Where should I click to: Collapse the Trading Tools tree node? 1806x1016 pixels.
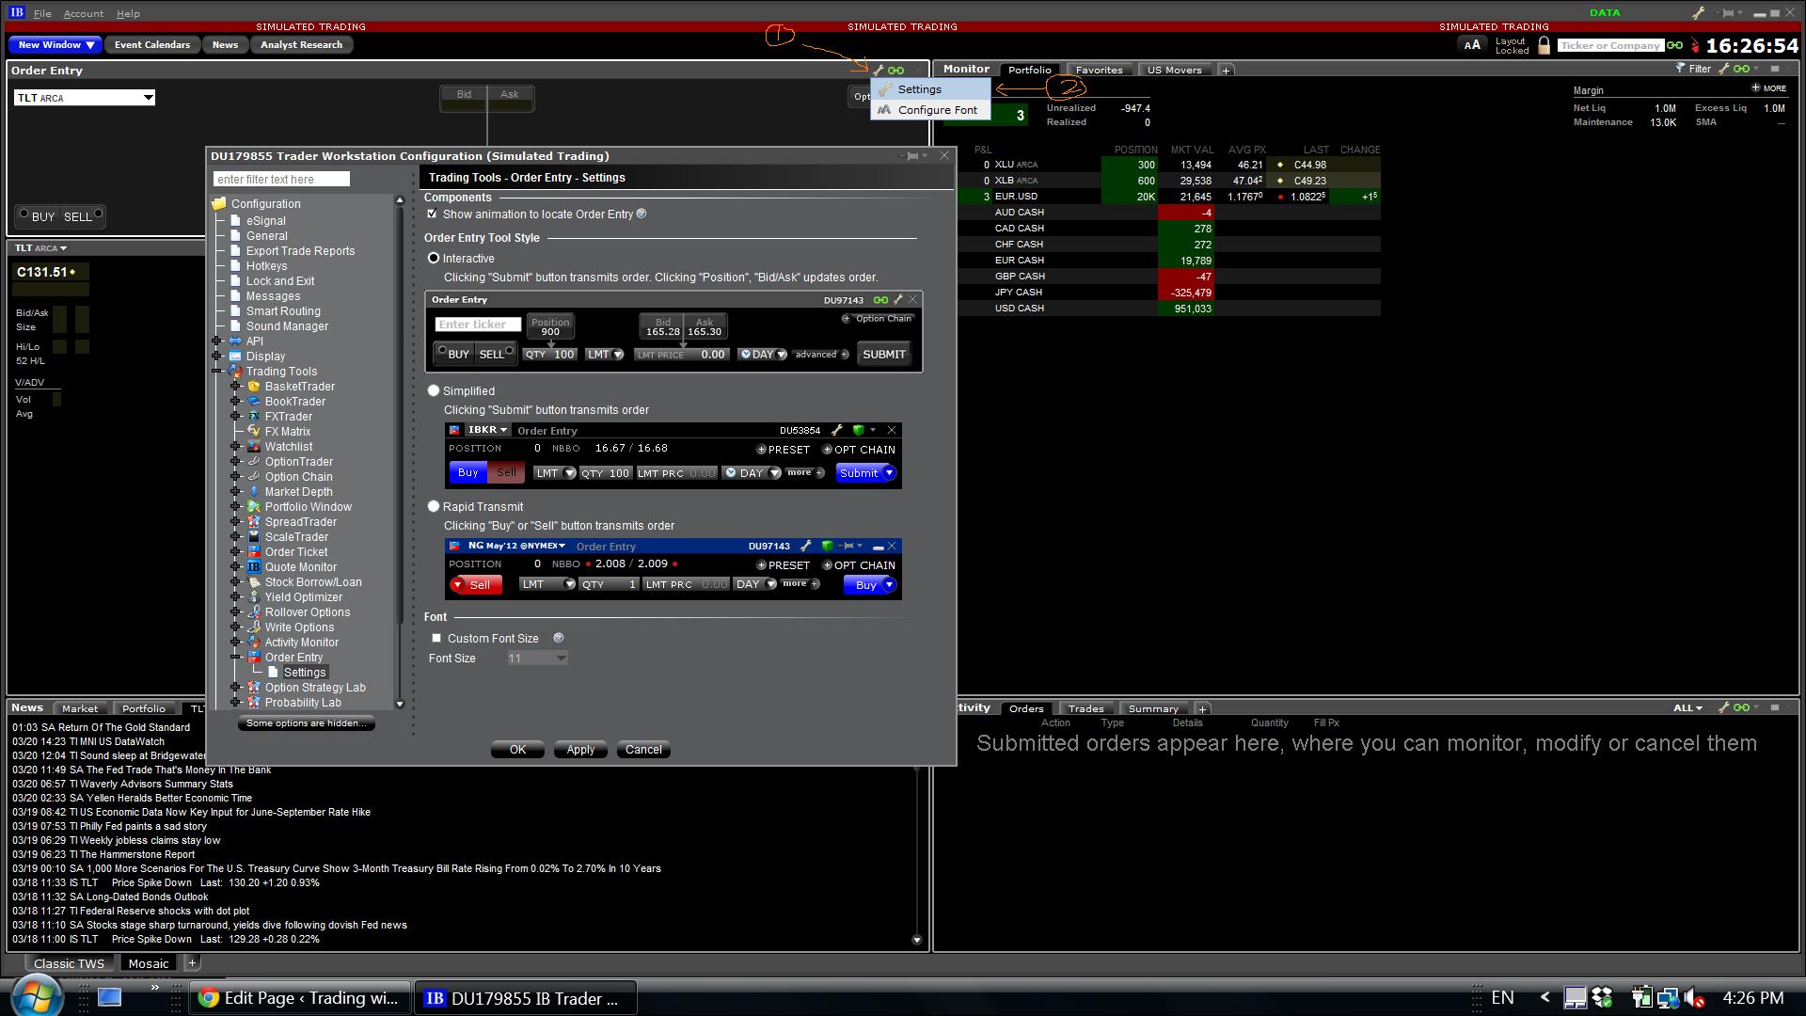(x=217, y=372)
